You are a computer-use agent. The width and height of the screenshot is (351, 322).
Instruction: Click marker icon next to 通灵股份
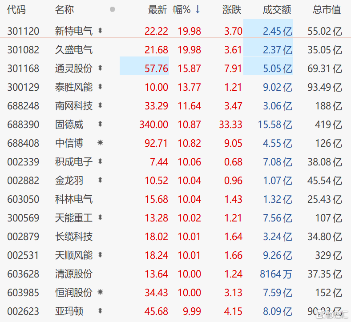100,68
